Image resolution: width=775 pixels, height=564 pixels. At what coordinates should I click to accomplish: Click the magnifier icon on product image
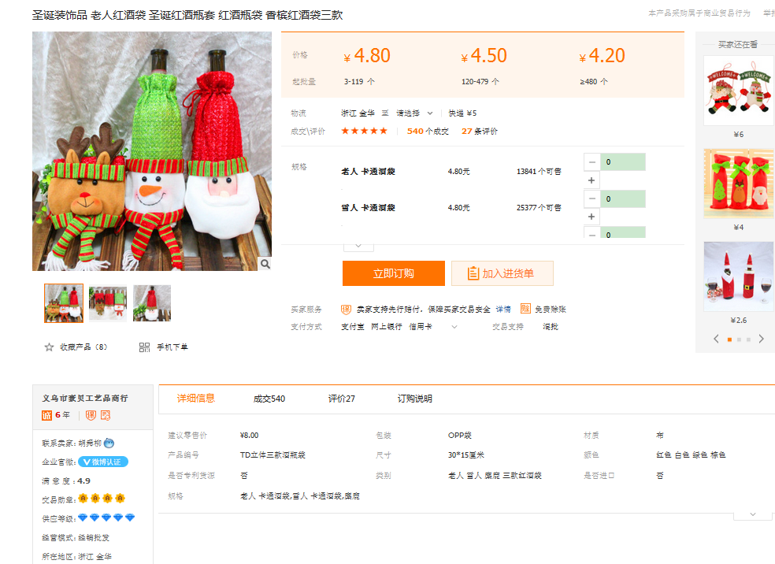tap(265, 264)
